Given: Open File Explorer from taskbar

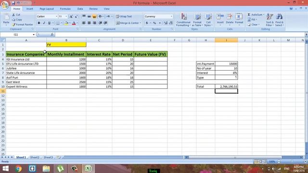Looking at the screenshot, I should coord(46,169).
